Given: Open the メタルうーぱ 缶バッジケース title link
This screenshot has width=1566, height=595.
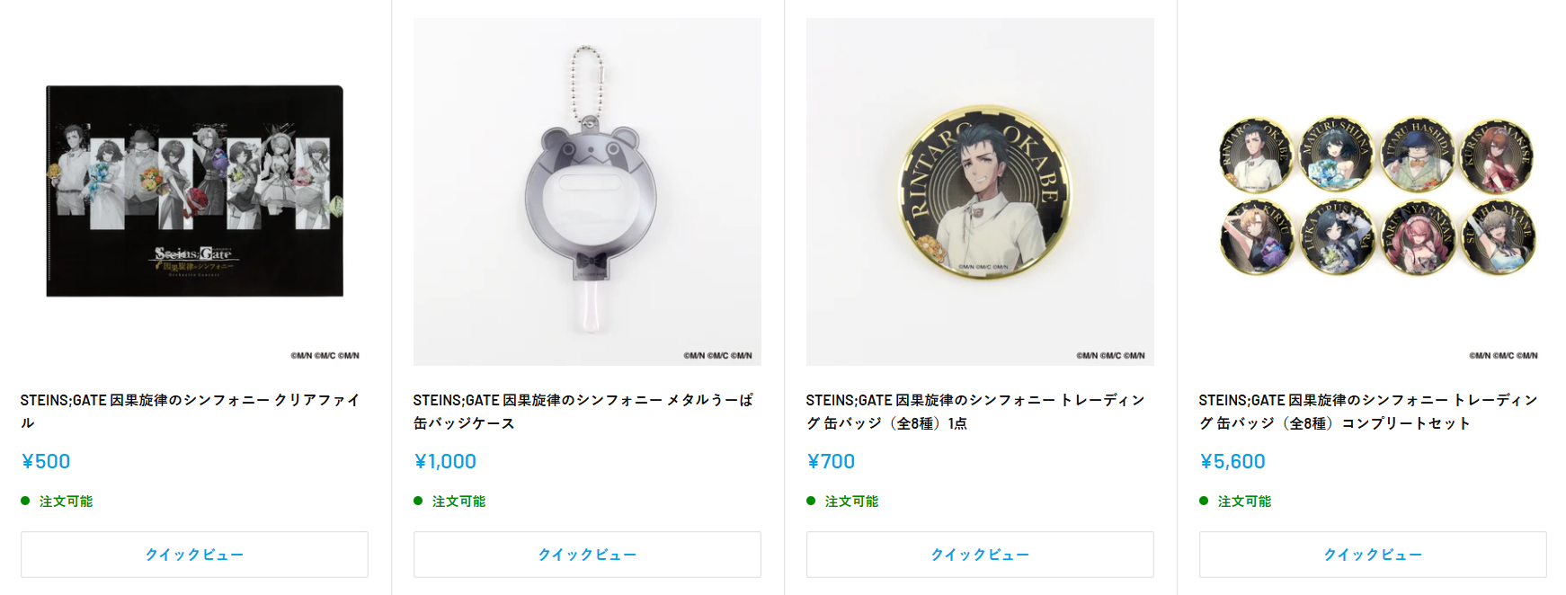Looking at the screenshot, I should pyautogui.click(x=583, y=411).
